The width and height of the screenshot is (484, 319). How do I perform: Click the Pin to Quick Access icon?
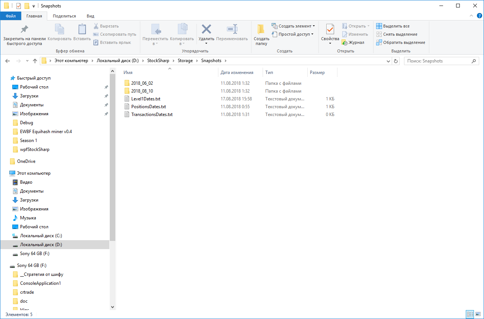point(24,30)
